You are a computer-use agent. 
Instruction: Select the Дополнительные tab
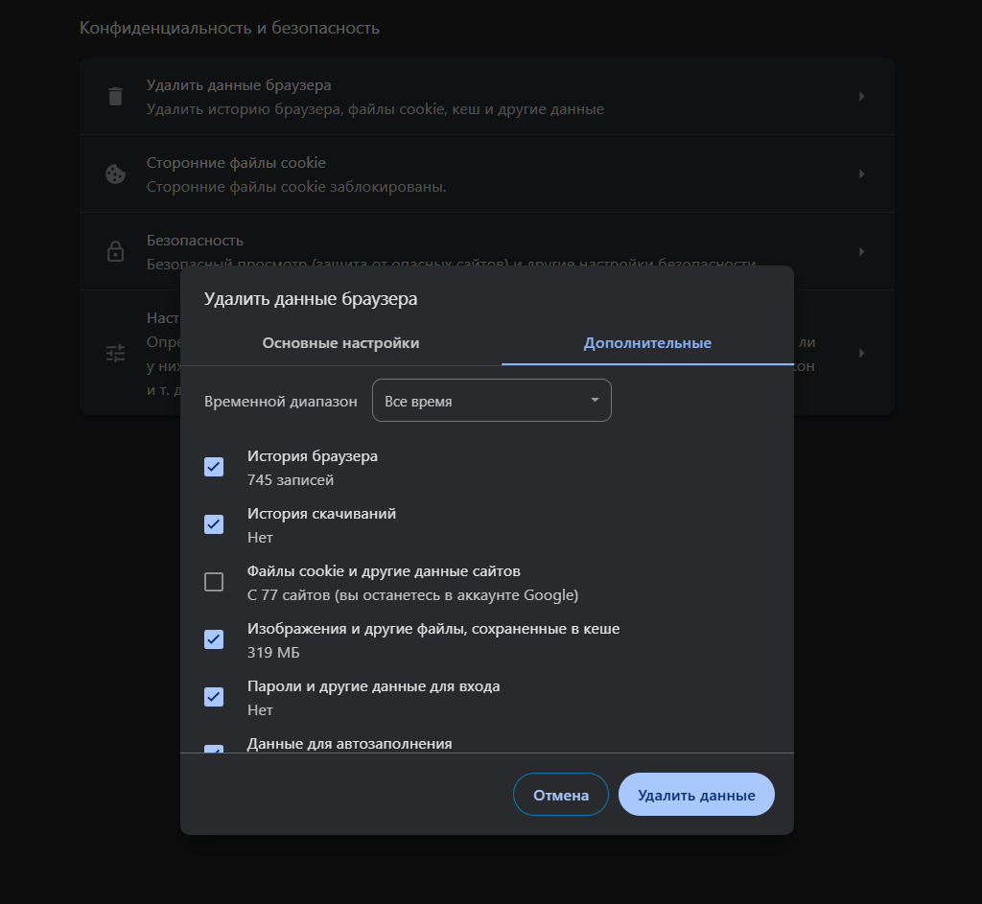[x=647, y=343]
